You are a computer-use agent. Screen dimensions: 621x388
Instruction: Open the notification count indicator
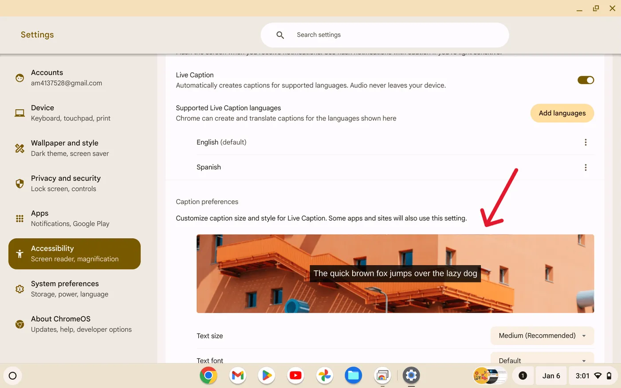coord(523,376)
